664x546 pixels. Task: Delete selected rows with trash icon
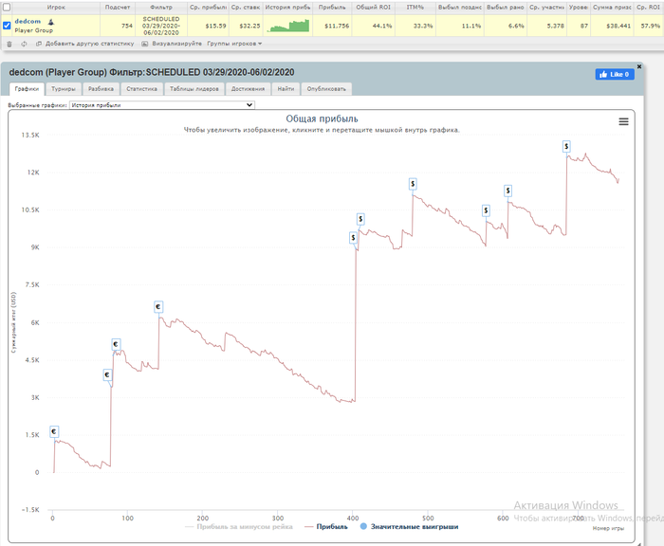(x=9, y=44)
